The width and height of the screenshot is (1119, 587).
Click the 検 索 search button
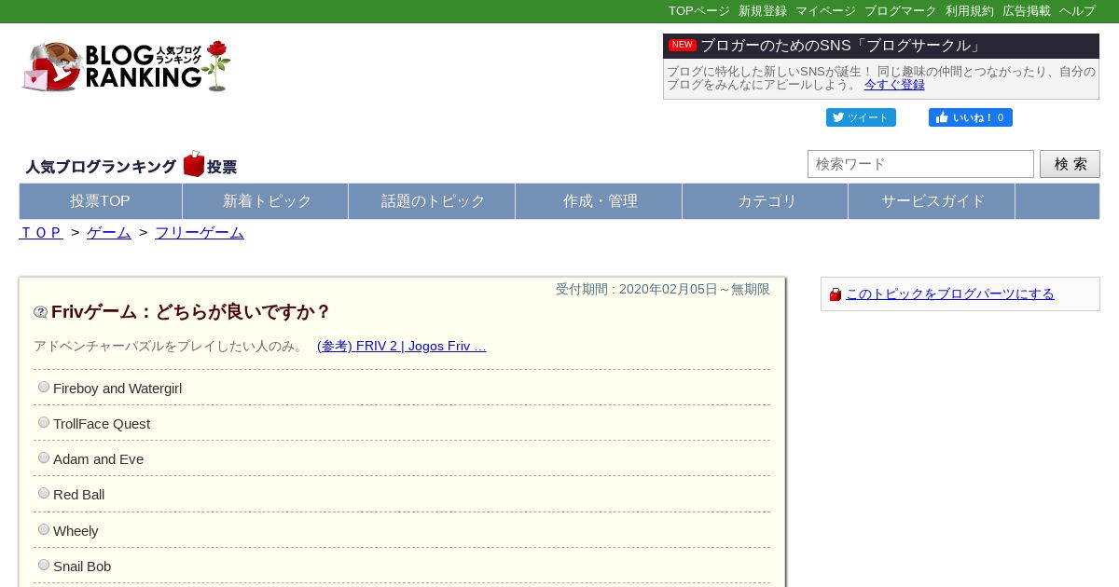click(1070, 164)
